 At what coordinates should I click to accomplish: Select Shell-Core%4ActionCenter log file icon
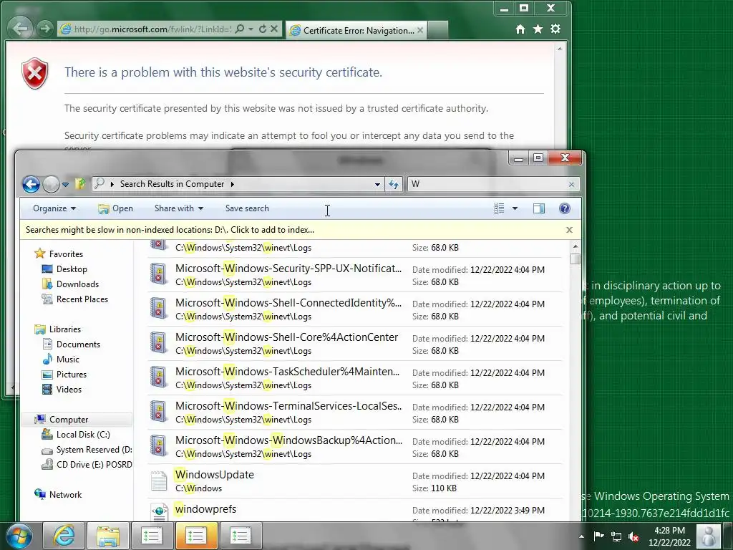(x=158, y=344)
